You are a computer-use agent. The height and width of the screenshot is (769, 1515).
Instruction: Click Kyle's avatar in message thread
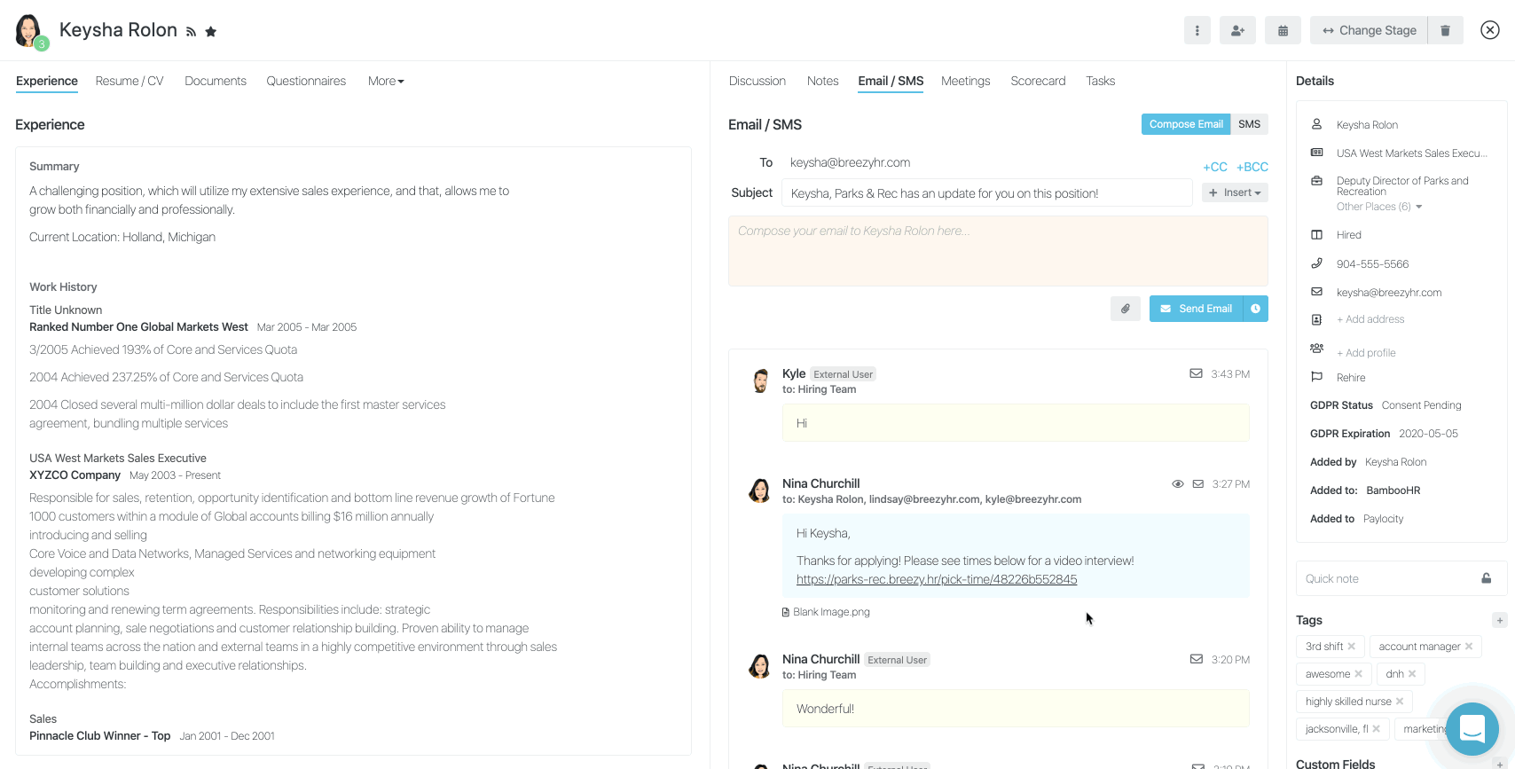[x=760, y=381]
